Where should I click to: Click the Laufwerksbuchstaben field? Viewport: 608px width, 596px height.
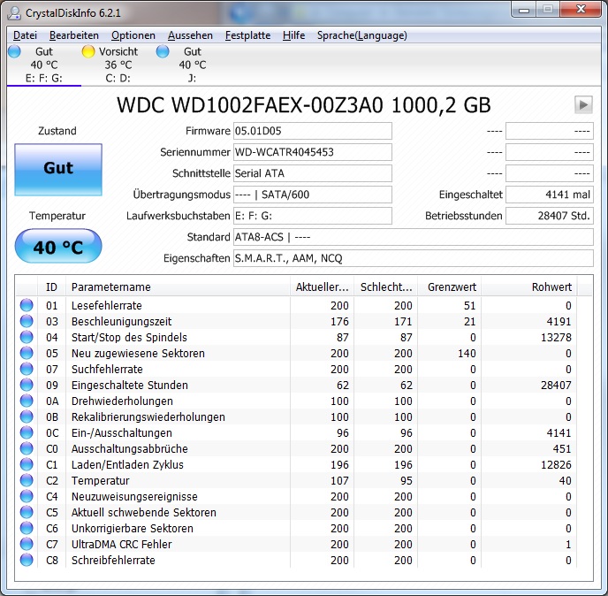click(x=313, y=216)
